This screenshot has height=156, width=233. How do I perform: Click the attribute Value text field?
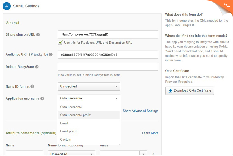(120, 153)
